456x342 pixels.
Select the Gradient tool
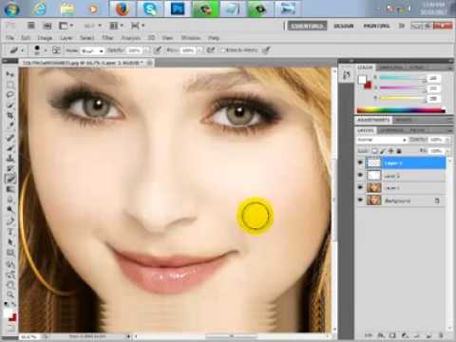pos(10,189)
